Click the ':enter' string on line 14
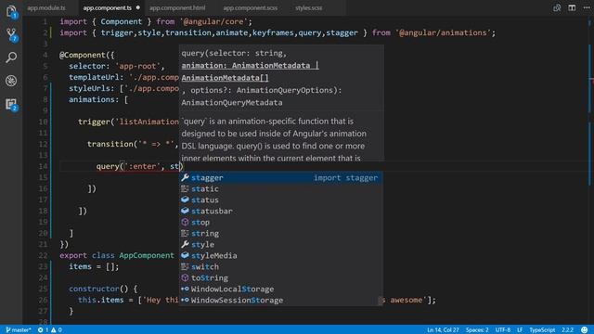This screenshot has width=594, height=334. tap(142, 166)
